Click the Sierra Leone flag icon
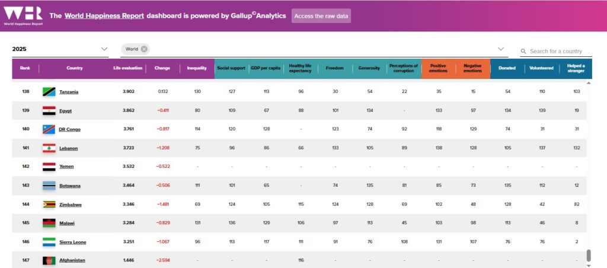Image resolution: width=607 pixels, height=268 pixels. (x=49, y=242)
